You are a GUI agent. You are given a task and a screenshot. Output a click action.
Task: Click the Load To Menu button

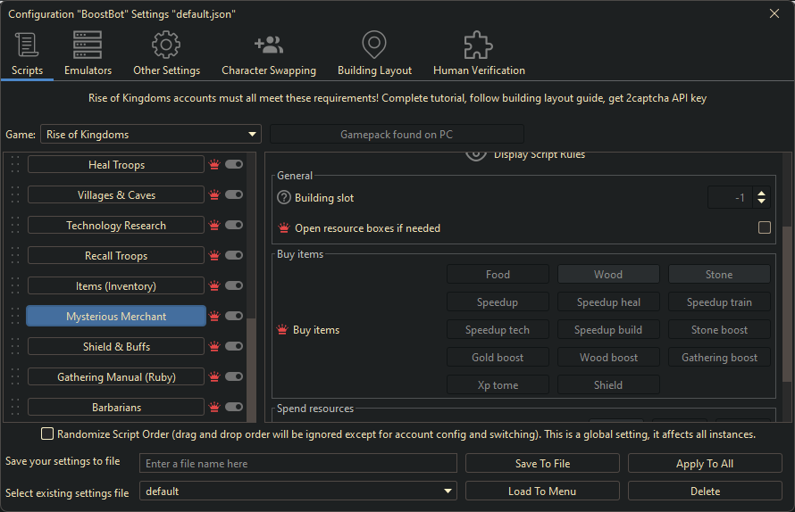(542, 491)
